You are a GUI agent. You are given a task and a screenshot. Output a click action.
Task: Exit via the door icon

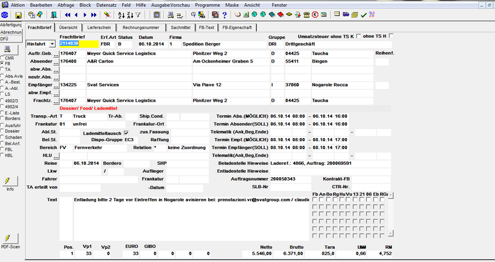click(54, 15)
